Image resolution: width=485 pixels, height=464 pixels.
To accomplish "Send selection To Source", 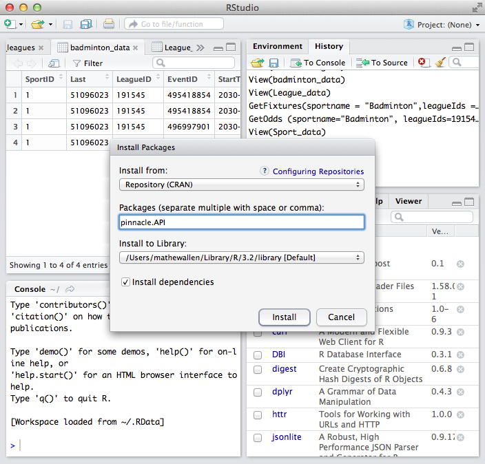I will coord(382,63).
